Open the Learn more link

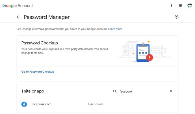(115, 29)
